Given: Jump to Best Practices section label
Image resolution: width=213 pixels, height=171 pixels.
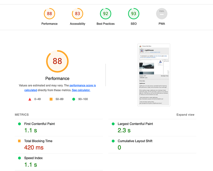Looking at the screenshot, I should (x=106, y=24).
